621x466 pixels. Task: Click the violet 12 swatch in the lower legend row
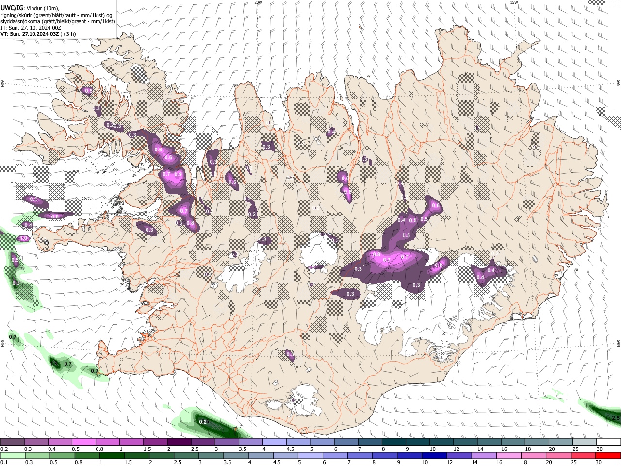459,455
